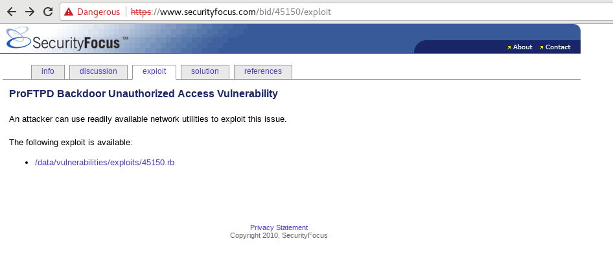The height and width of the screenshot is (267, 613).
Task: Open the Contact page link
Action: click(558, 47)
